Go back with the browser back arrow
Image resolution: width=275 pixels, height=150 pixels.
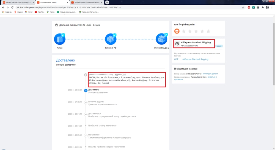[x=3, y=7]
